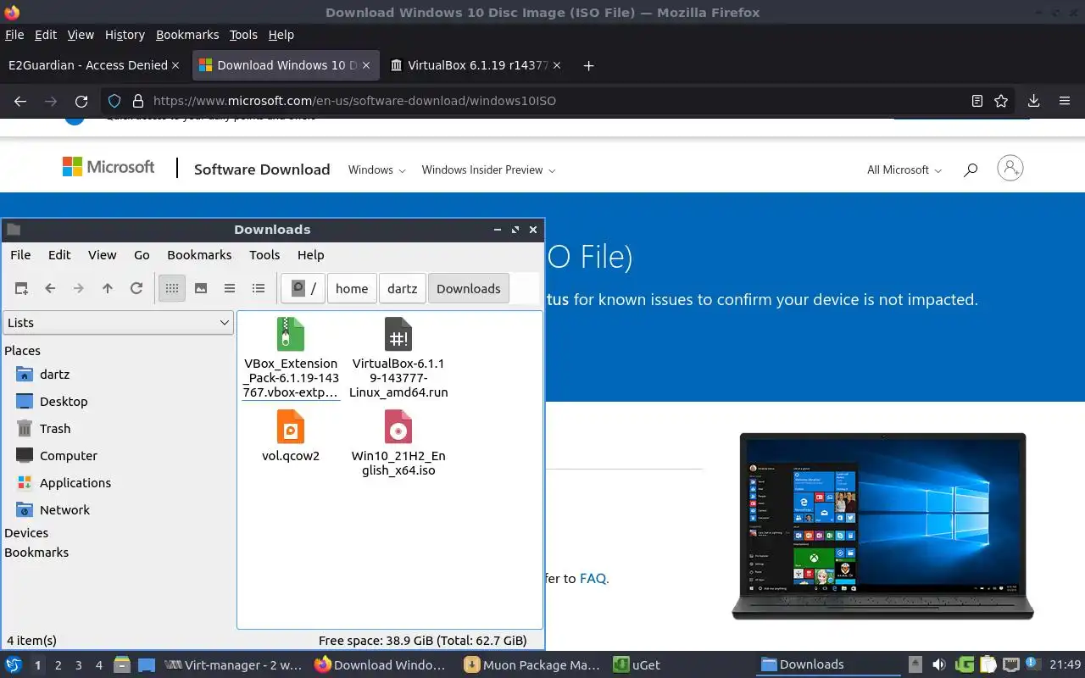Open View menu in Downloads window
The image size is (1085, 678).
tap(102, 254)
